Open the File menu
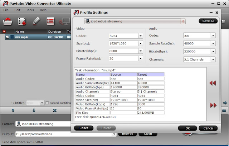Image resolution: width=229 pixels, height=146 pixels. point(6,10)
